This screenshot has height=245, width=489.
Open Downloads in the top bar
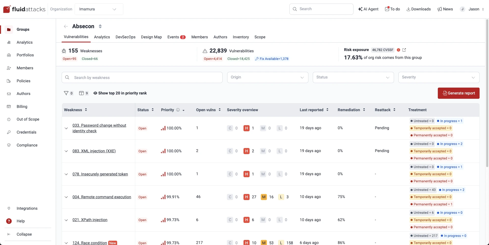[418, 9]
